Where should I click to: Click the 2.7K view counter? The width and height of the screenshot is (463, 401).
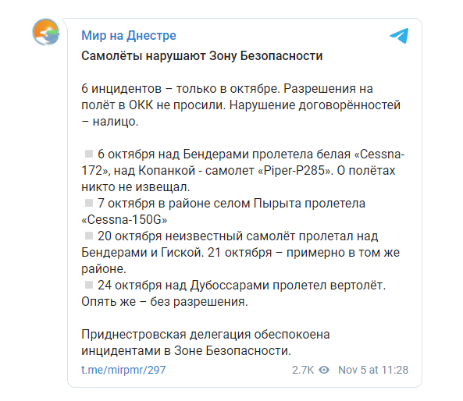click(303, 370)
